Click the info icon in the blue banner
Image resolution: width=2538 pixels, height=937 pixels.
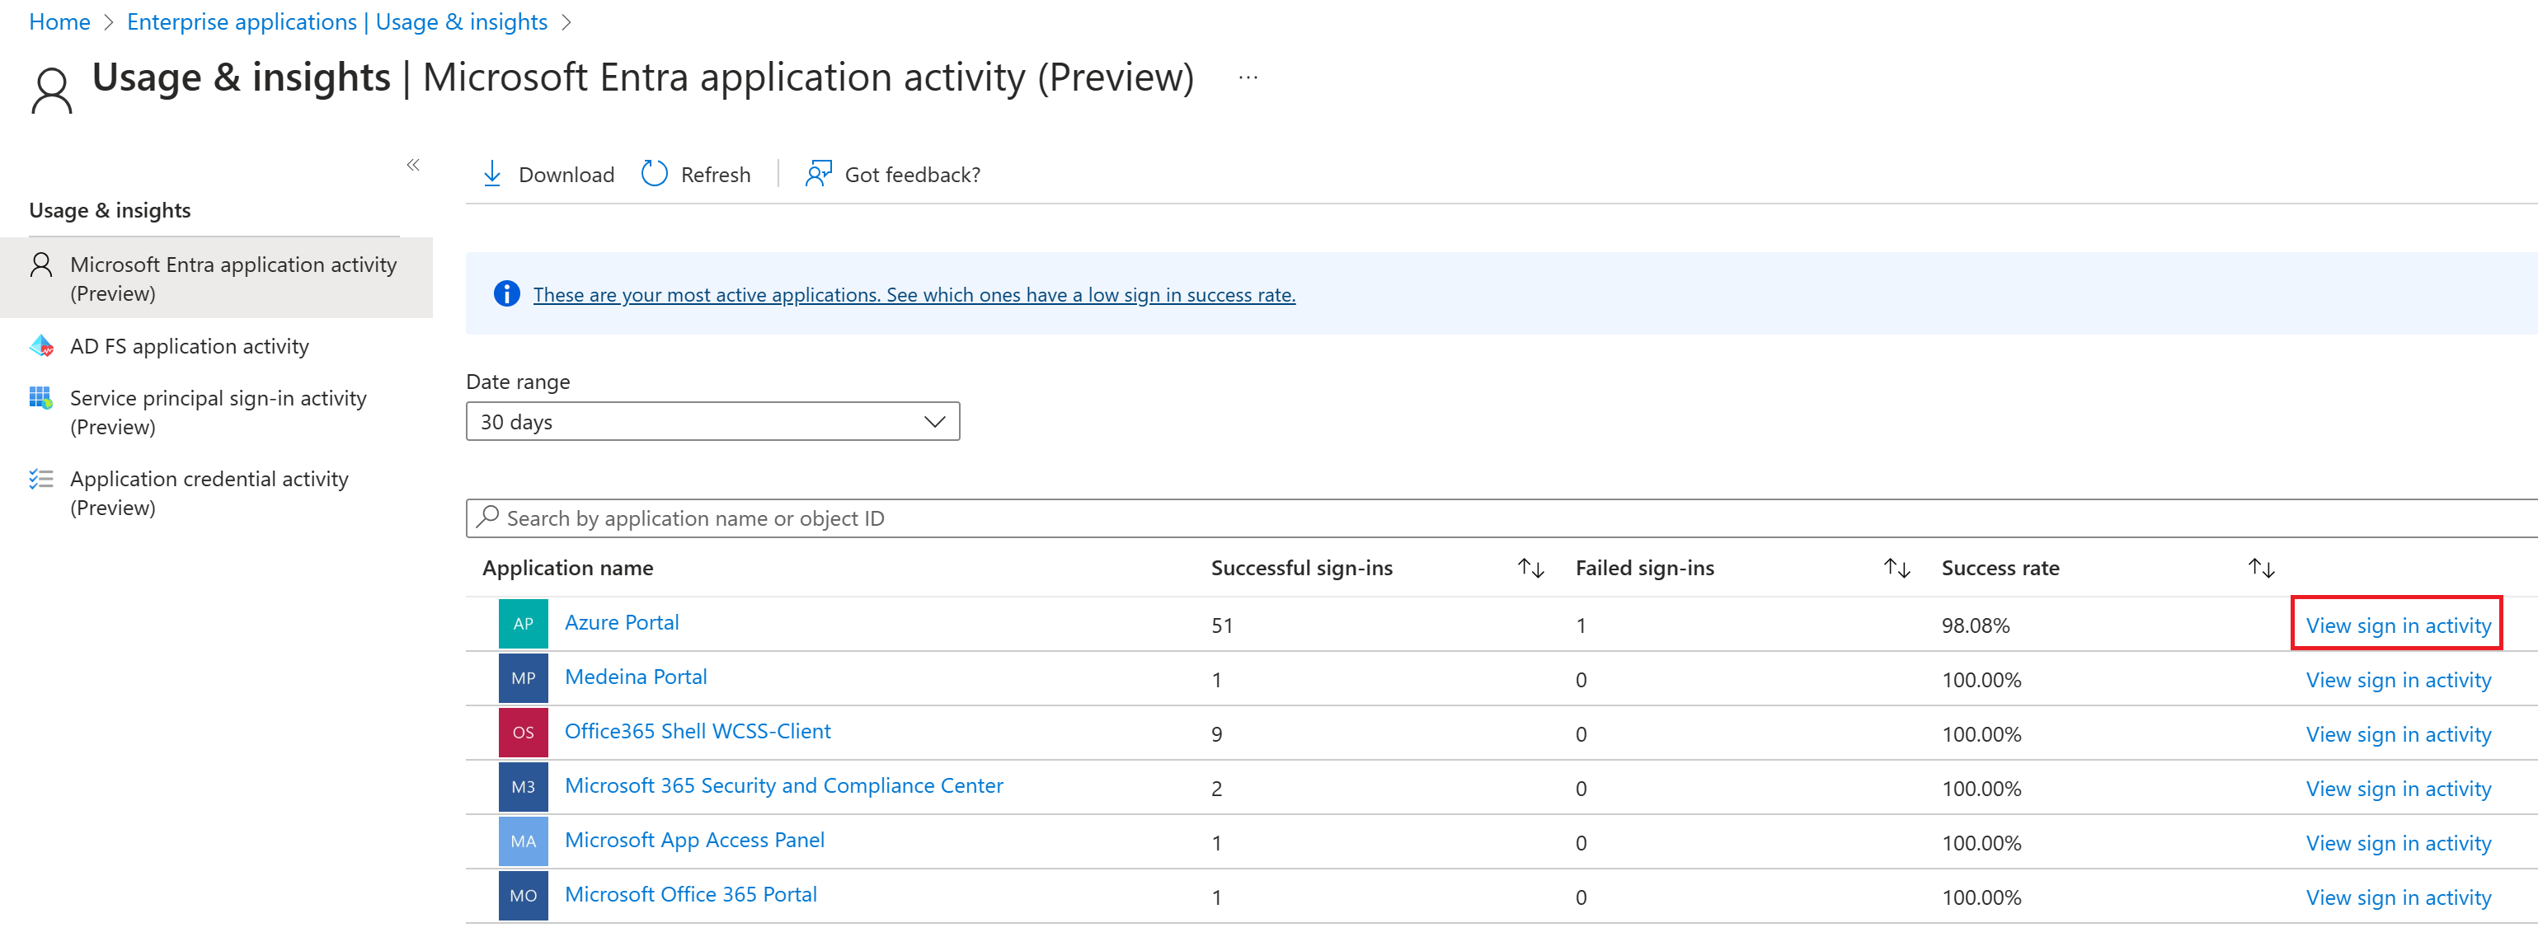tap(506, 293)
